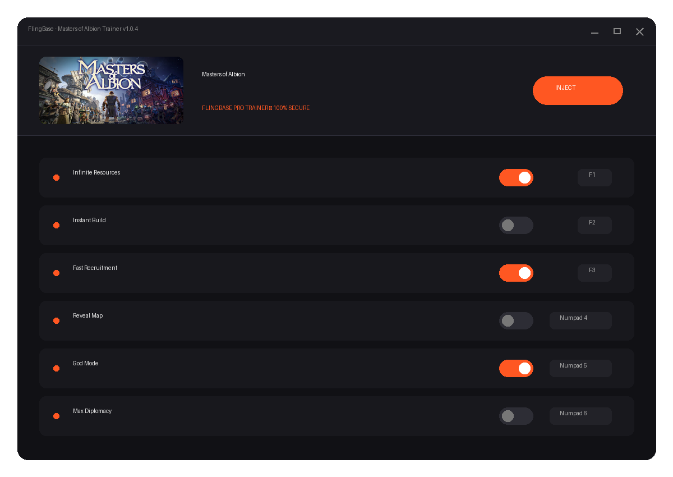Select the Numpad 4 hotkey field
The height and width of the screenshot is (477, 673).
coord(580,320)
